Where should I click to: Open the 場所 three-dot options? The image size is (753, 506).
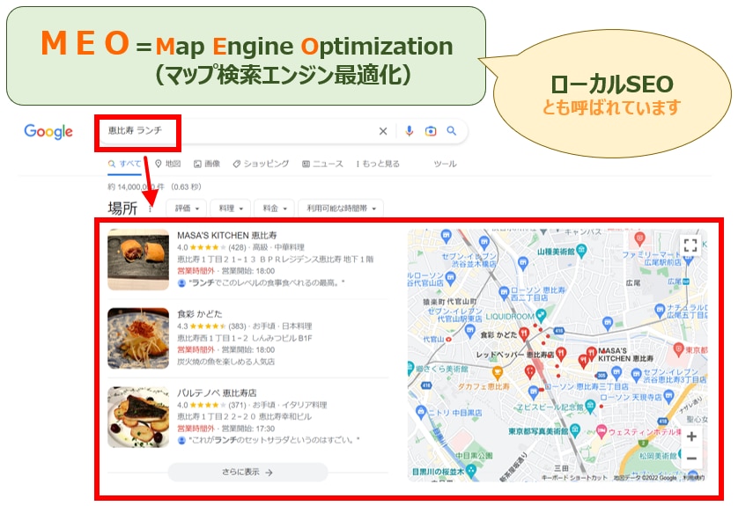(150, 209)
